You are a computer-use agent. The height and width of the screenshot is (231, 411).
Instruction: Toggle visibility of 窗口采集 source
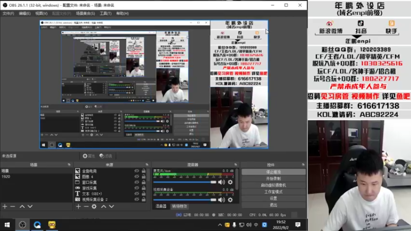pos(137,182)
